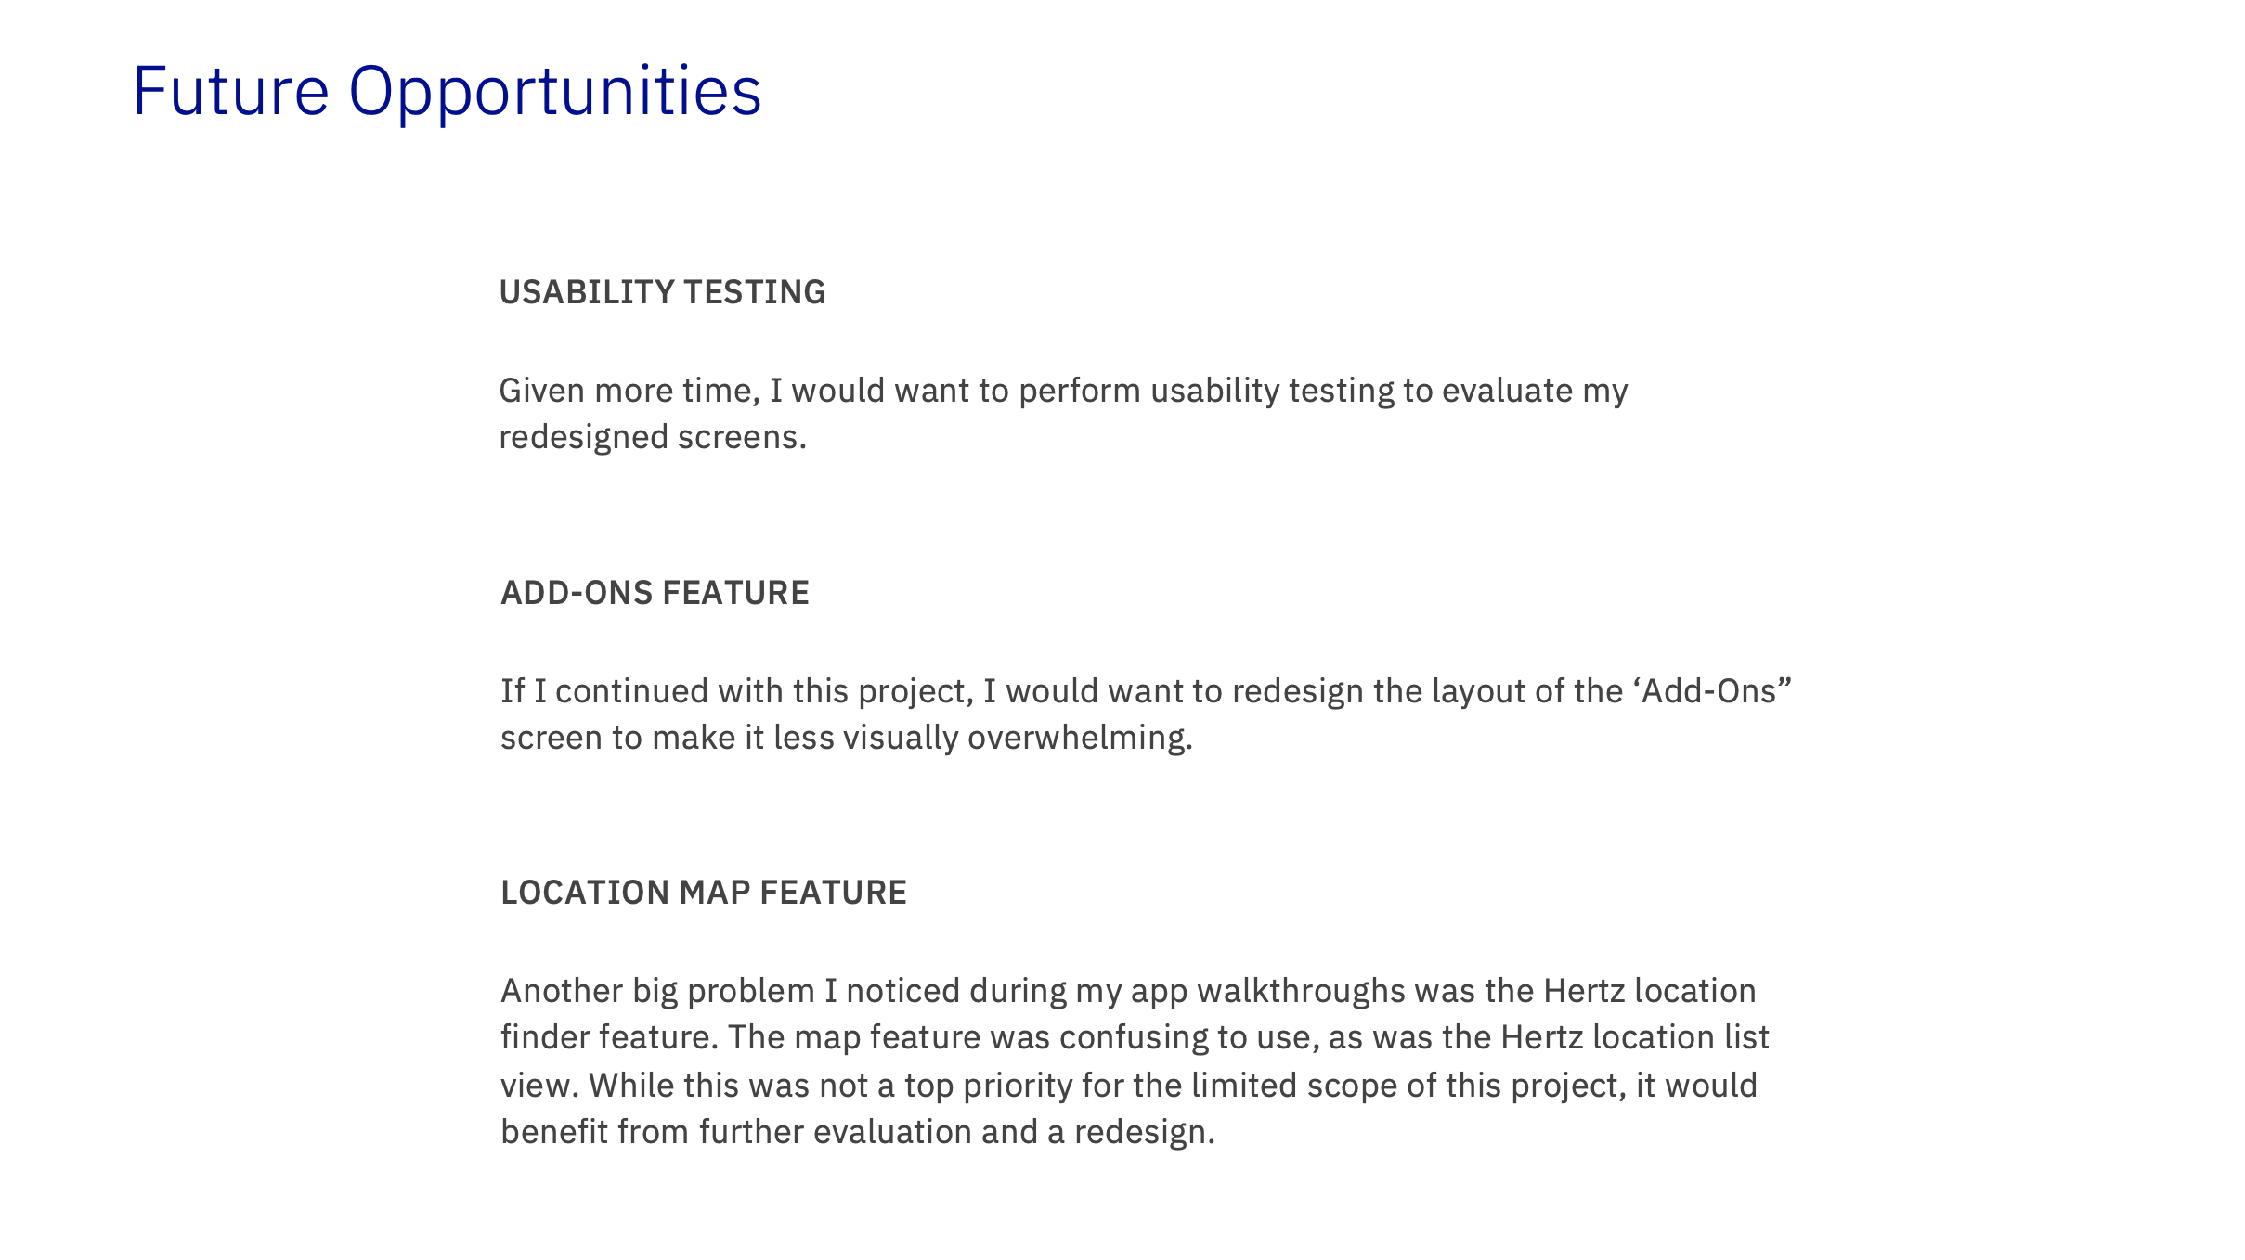The width and height of the screenshot is (2245, 1260).
Task: Select the ADD-ONS FEATURE heading
Action: pyautogui.click(x=655, y=593)
